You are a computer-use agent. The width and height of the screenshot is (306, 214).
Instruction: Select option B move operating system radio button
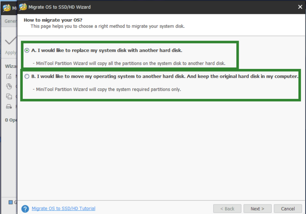27,77
